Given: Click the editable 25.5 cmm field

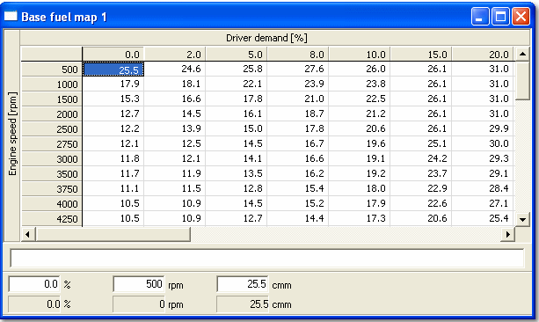Looking at the screenshot, I should [243, 284].
